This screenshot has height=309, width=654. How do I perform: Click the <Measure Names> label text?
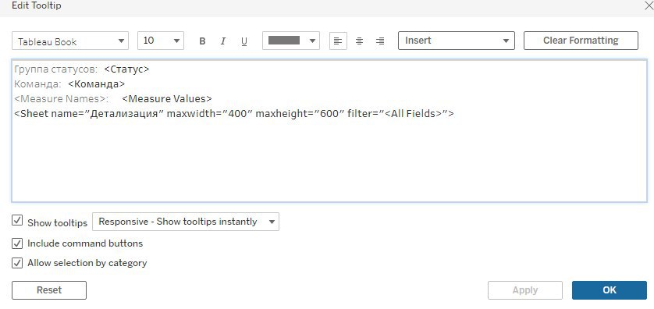[x=61, y=99]
